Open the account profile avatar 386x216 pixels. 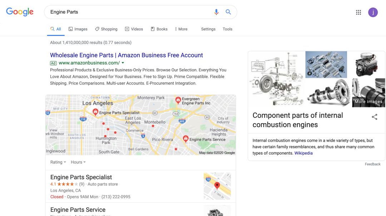(373, 12)
